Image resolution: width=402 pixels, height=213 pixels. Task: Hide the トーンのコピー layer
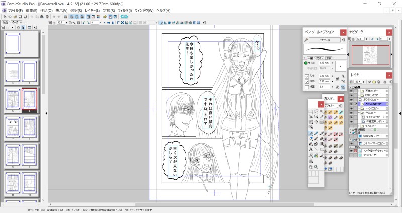click(351, 108)
